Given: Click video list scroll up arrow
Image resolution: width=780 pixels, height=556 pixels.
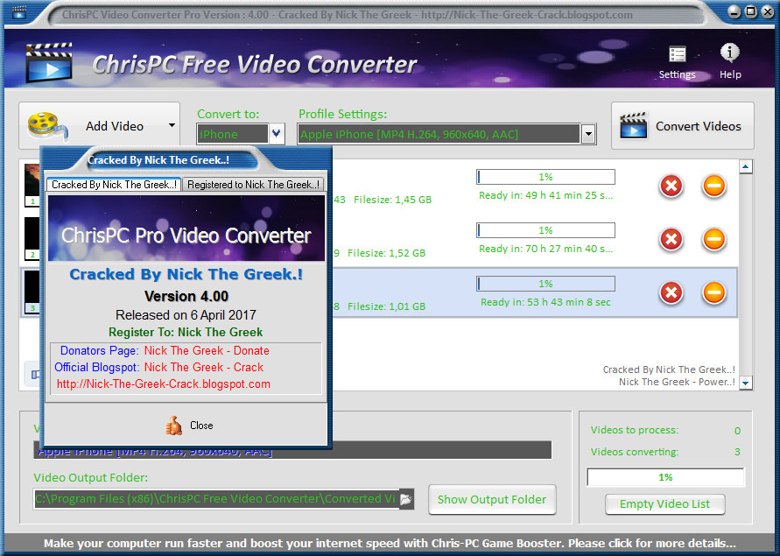Looking at the screenshot, I should click(x=746, y=166).
